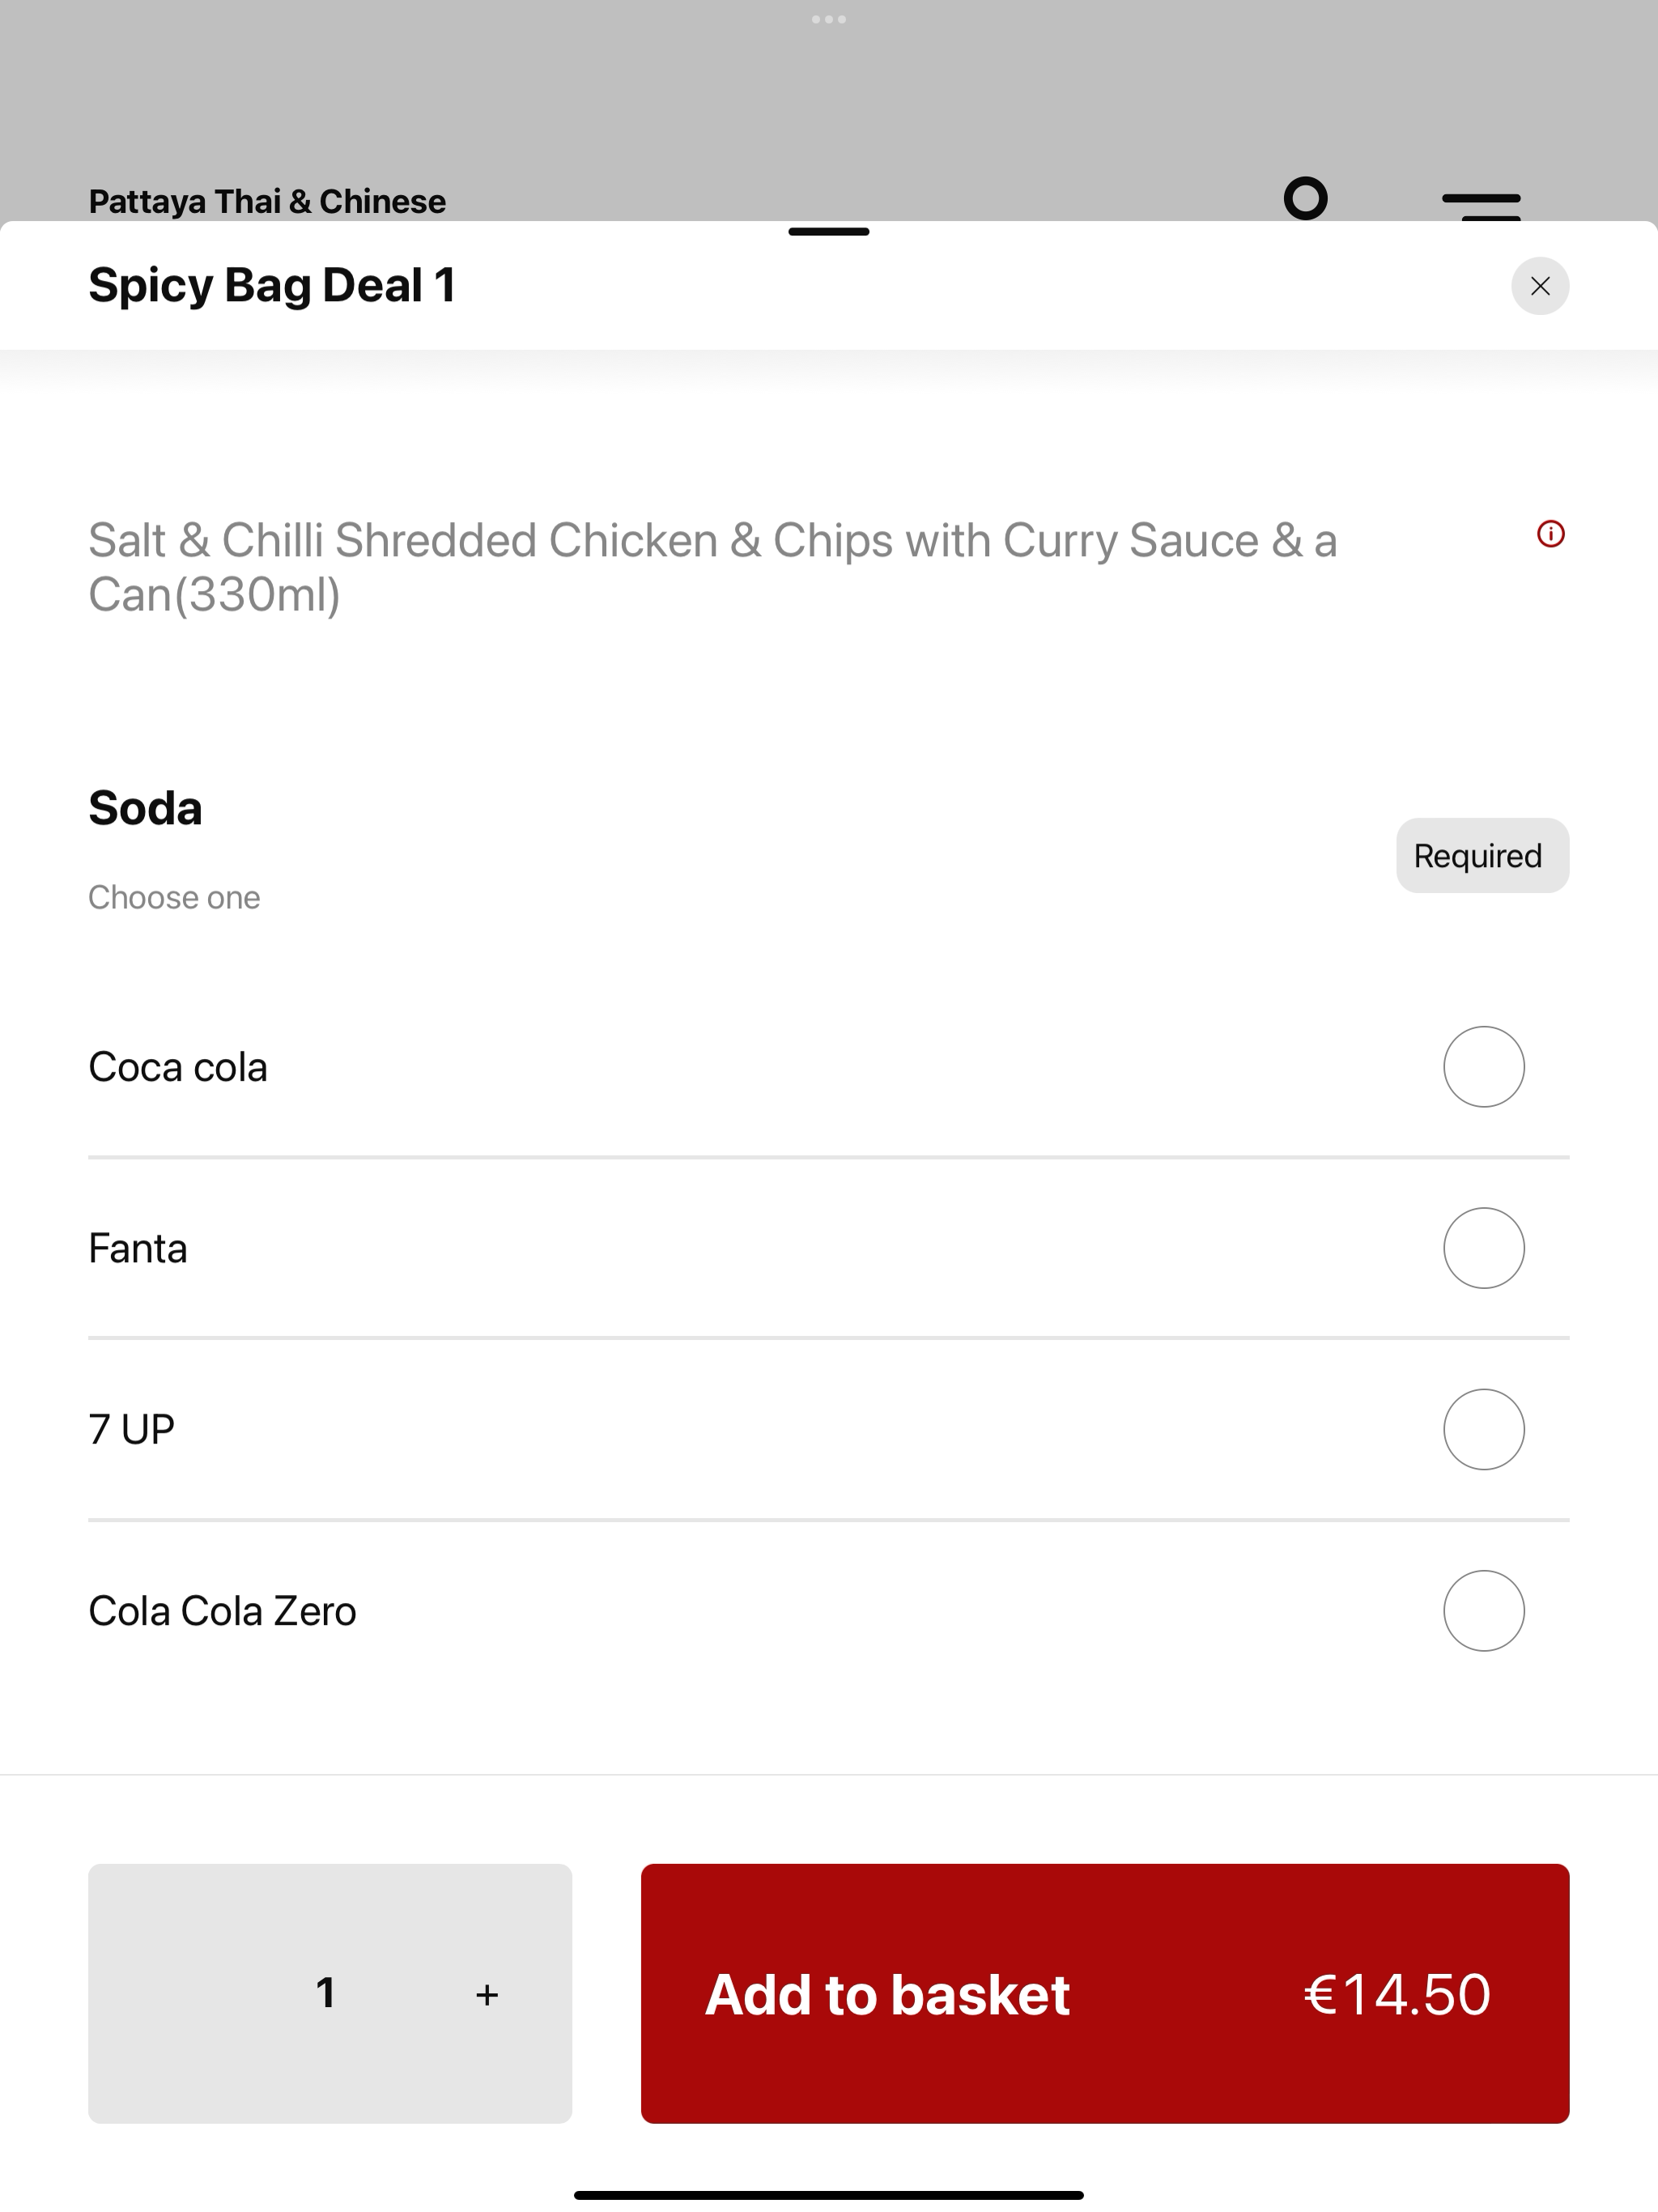The height and width of the screenshot is (2212, 1658).
Task: Tap the Pattaya Thai & Chinese restaurant name
Action: [x=267, y=201]
